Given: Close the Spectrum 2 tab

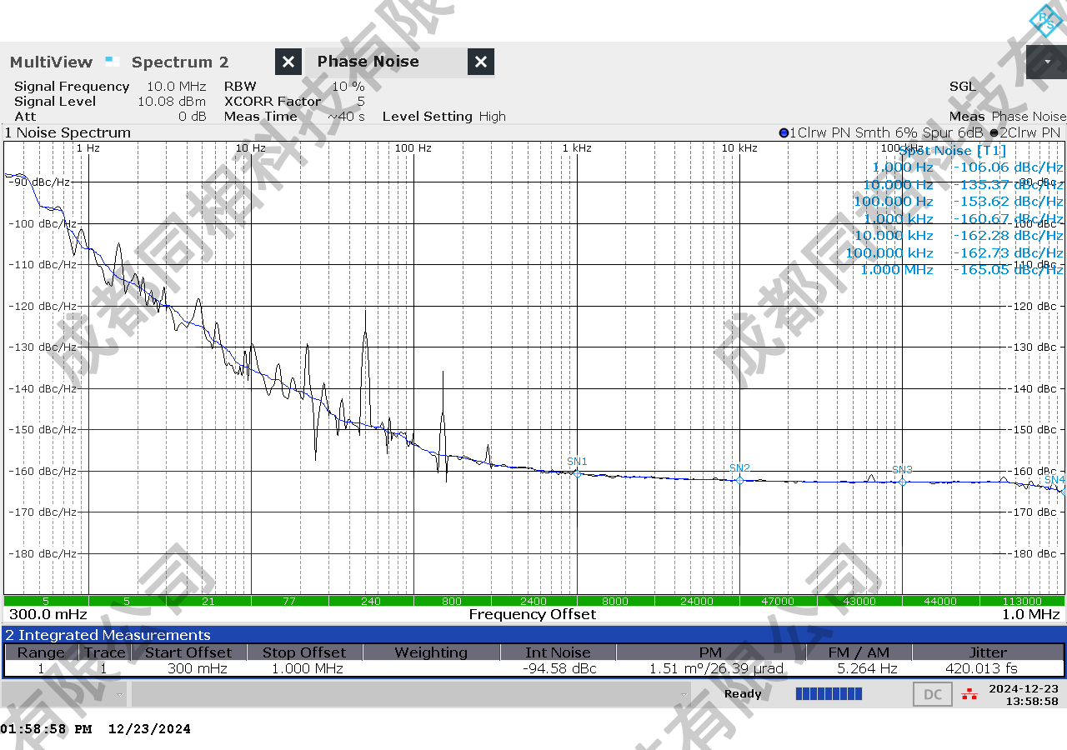Looking at the screenshot, I should point(288,62).
